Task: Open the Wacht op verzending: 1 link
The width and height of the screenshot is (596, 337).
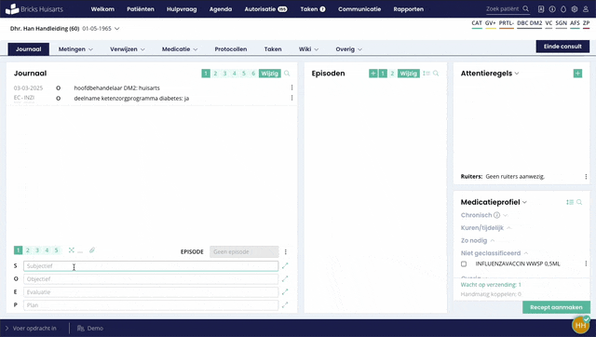Action: point(491,285)
